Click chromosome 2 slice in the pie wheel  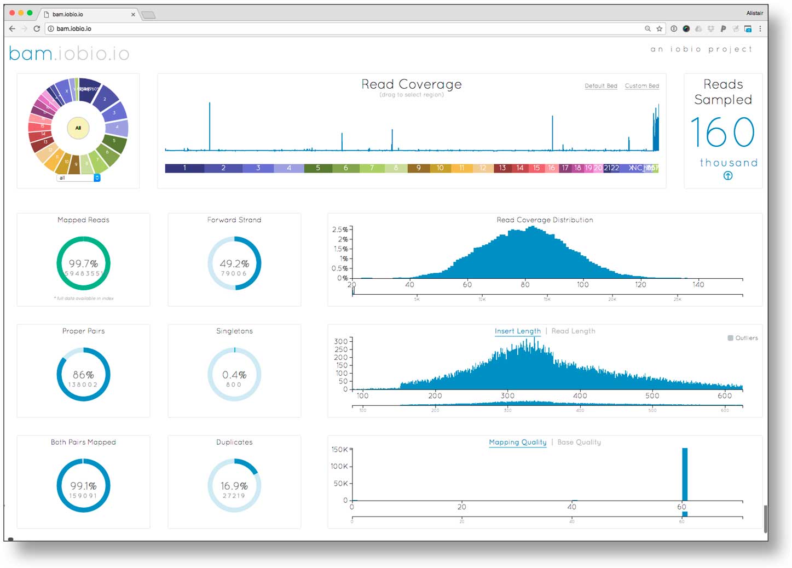[x=105, y=99]
